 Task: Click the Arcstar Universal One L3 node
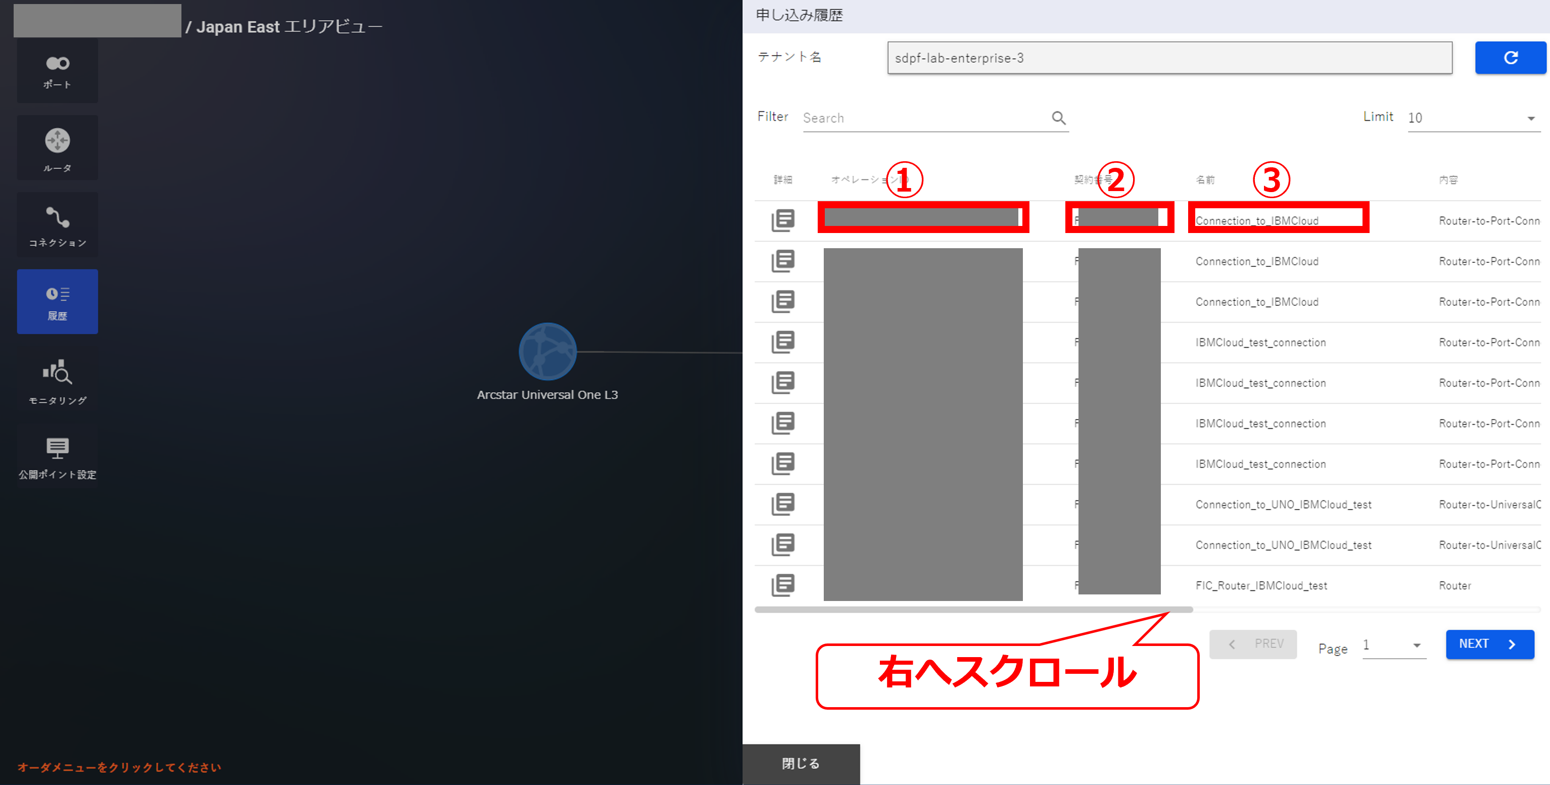point(547,352)
